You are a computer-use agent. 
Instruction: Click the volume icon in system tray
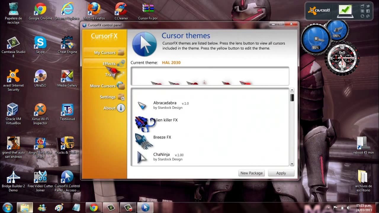click(x=349, y=208)
